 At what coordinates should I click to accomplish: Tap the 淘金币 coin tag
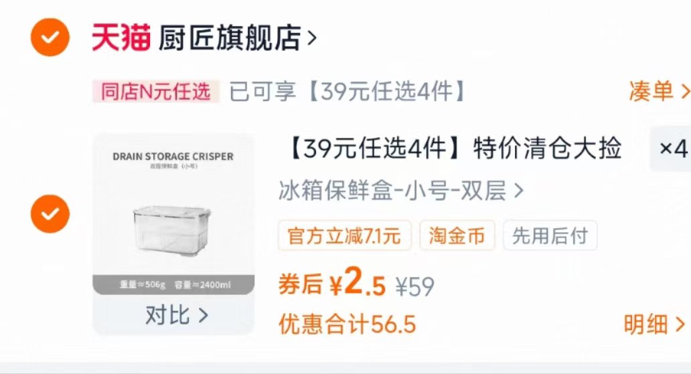(x=457, y=236)
